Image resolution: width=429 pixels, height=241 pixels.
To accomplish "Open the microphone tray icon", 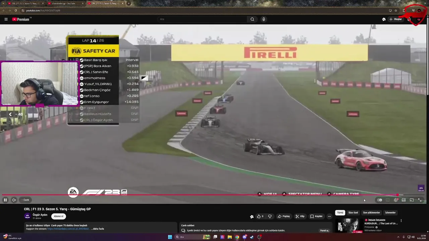I will pyautogui.click(x=404, y=237).
